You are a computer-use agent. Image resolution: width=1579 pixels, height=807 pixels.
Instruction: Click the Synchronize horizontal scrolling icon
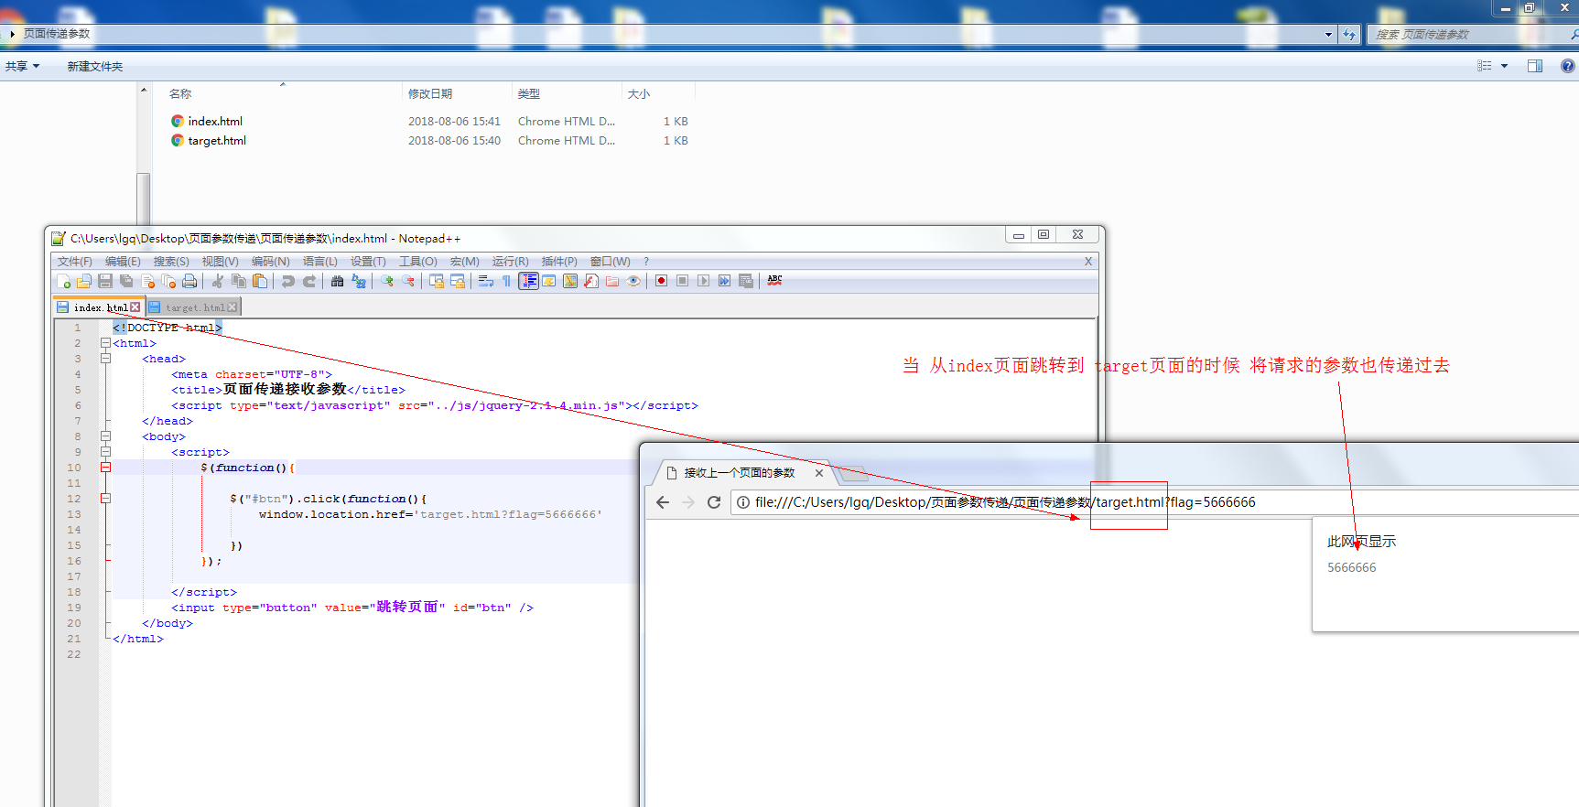click(458, 281)
